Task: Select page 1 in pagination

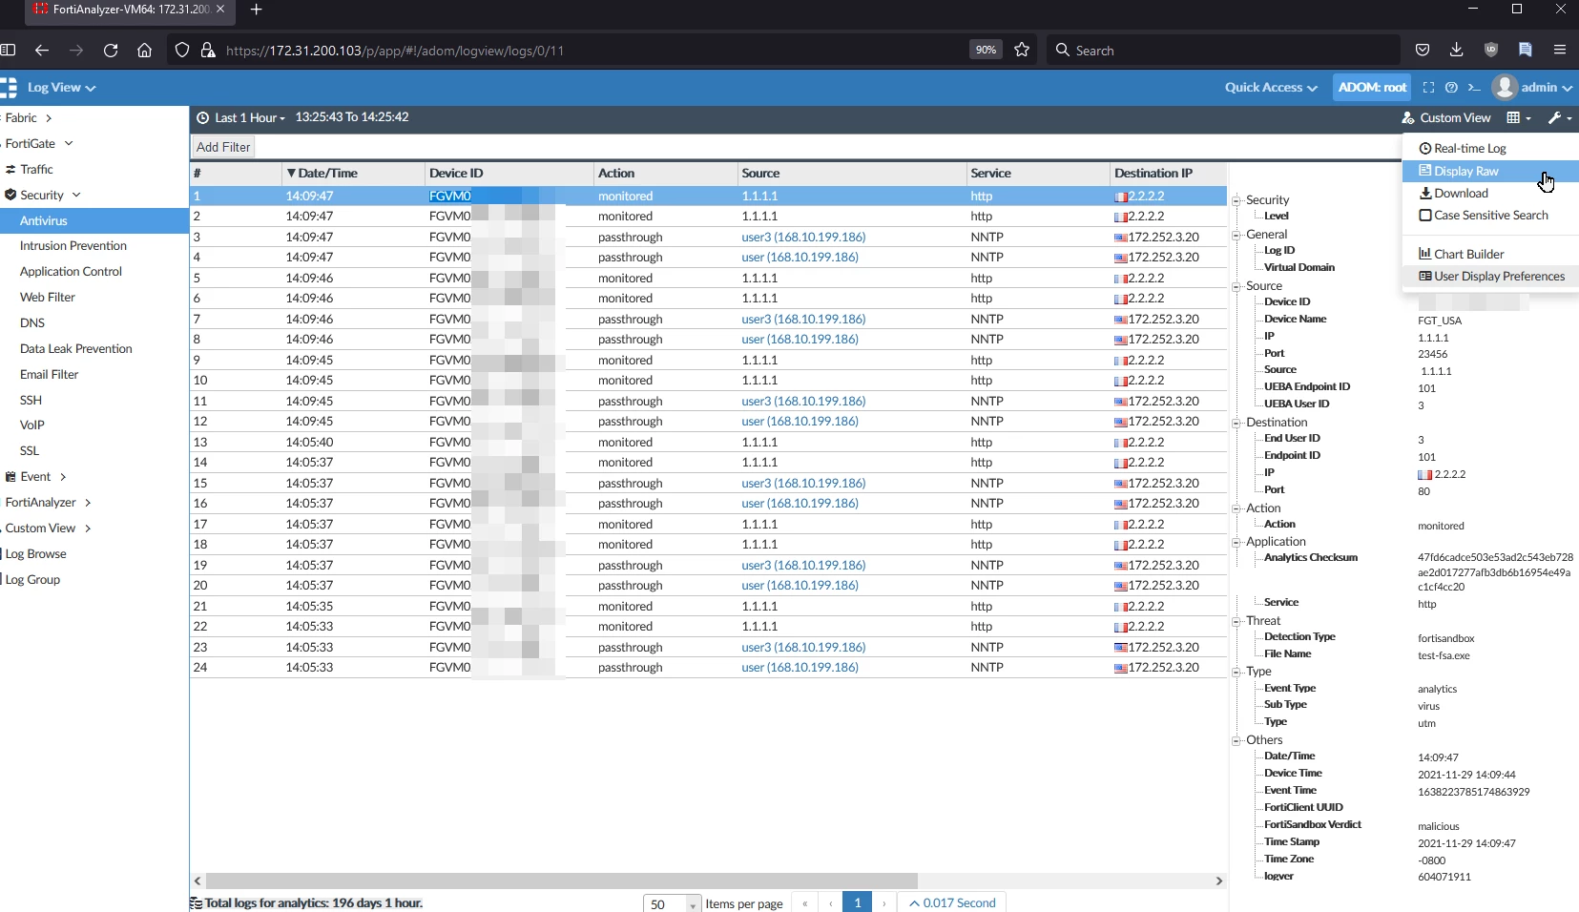Action: pos(857,902)
